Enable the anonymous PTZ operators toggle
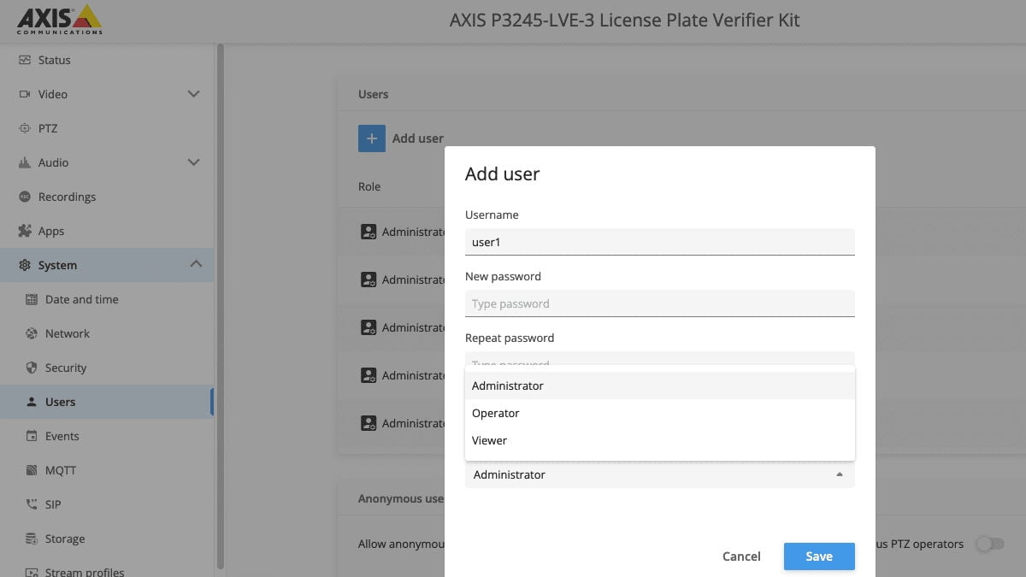 pos(990,544)
